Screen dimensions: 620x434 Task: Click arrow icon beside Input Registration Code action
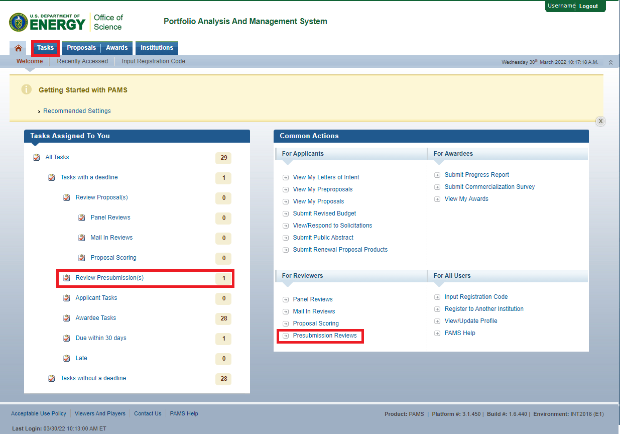(x=437, y=297)
